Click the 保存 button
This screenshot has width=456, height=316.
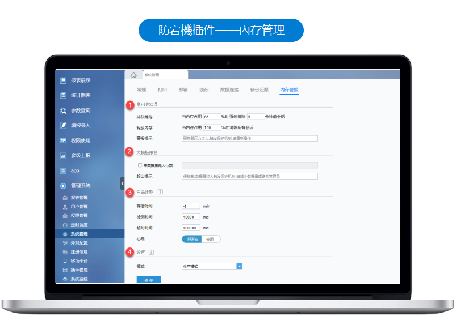tap(149, 280)
